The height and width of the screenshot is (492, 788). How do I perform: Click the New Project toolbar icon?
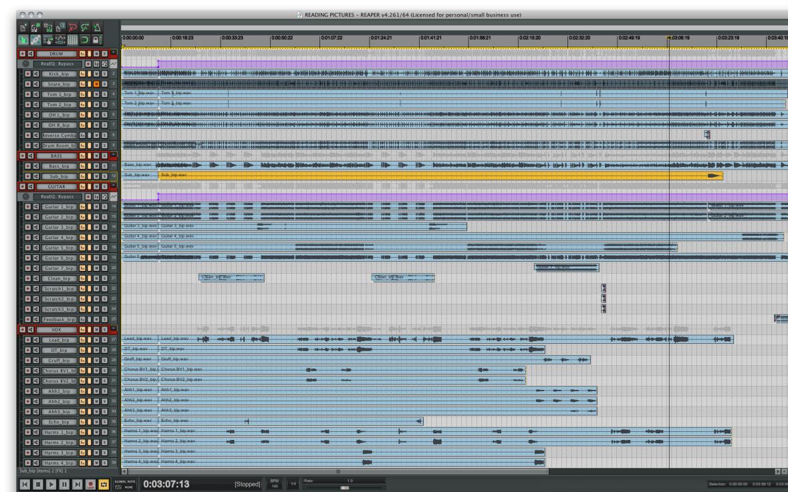point(23,27)
